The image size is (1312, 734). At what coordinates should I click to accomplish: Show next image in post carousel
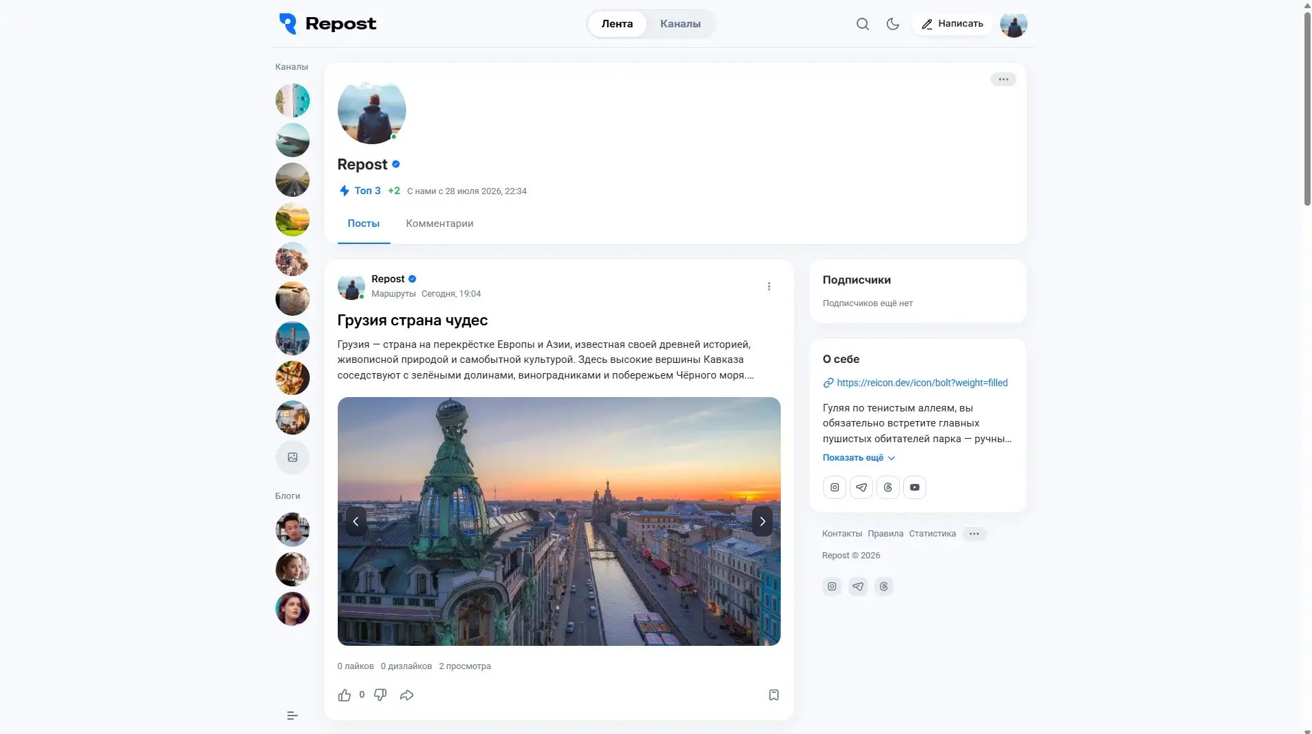tap(762, 521)
